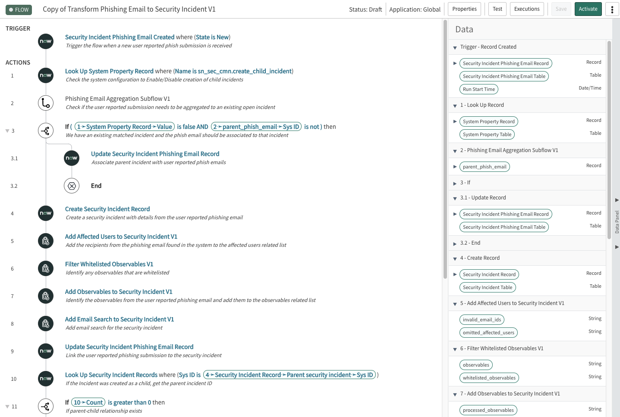Collapse the 4 - Create Record section
This screenshot has height=417, width=620.
[x=455, y=258]
